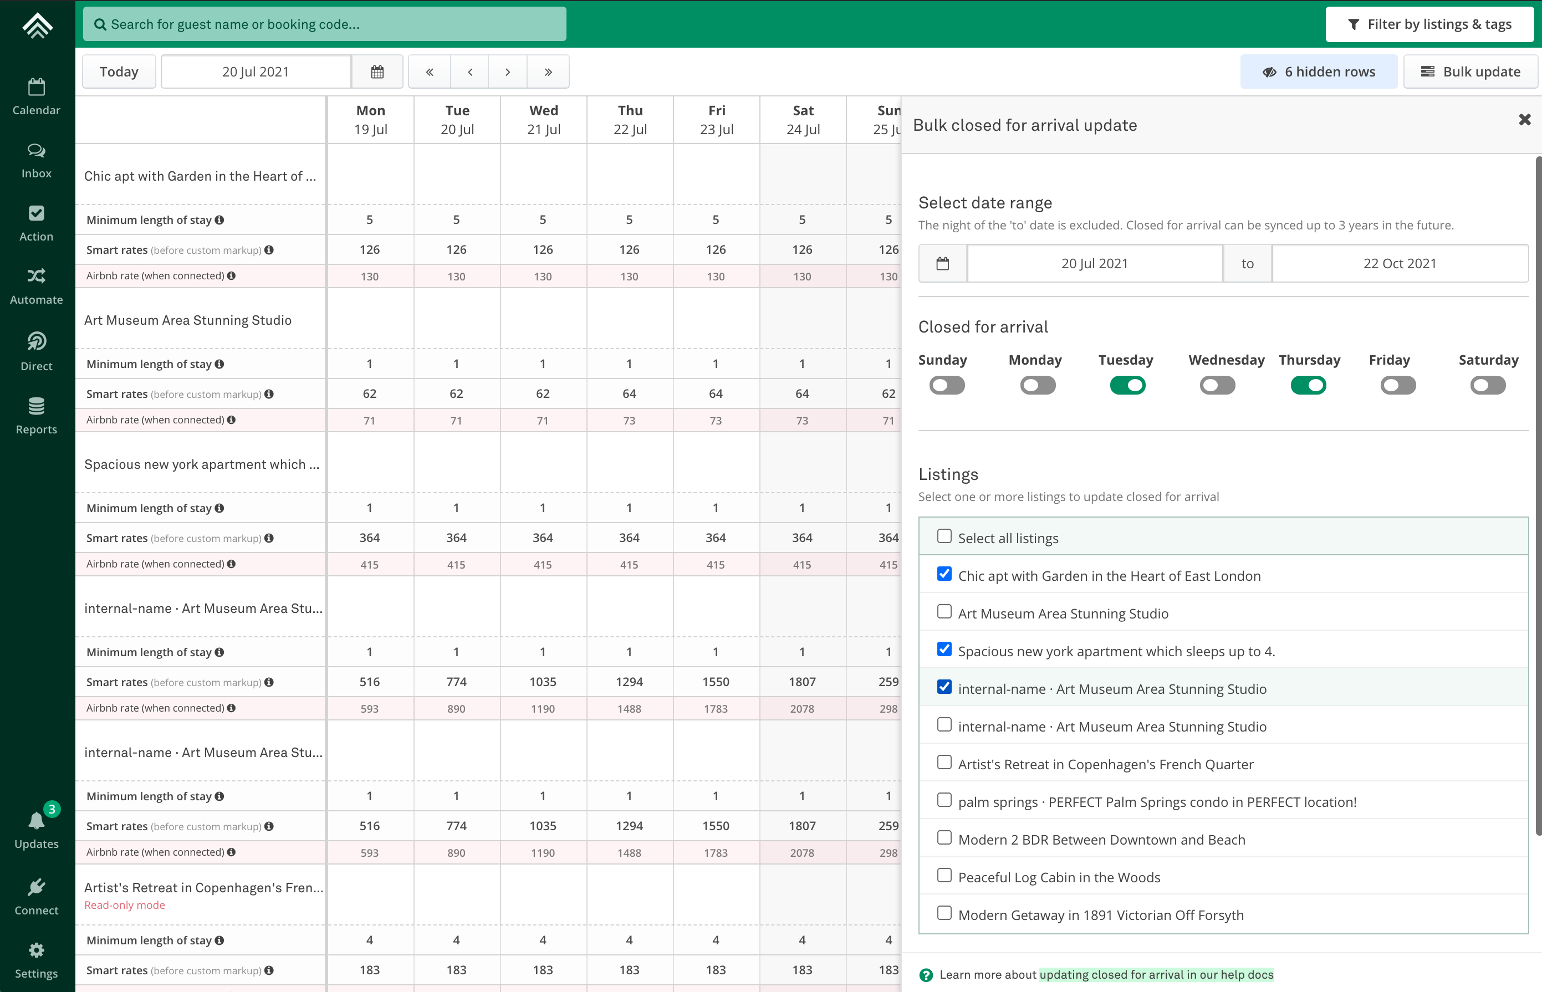Turn off Tuesday closed for arrival

coord(1128,385)
